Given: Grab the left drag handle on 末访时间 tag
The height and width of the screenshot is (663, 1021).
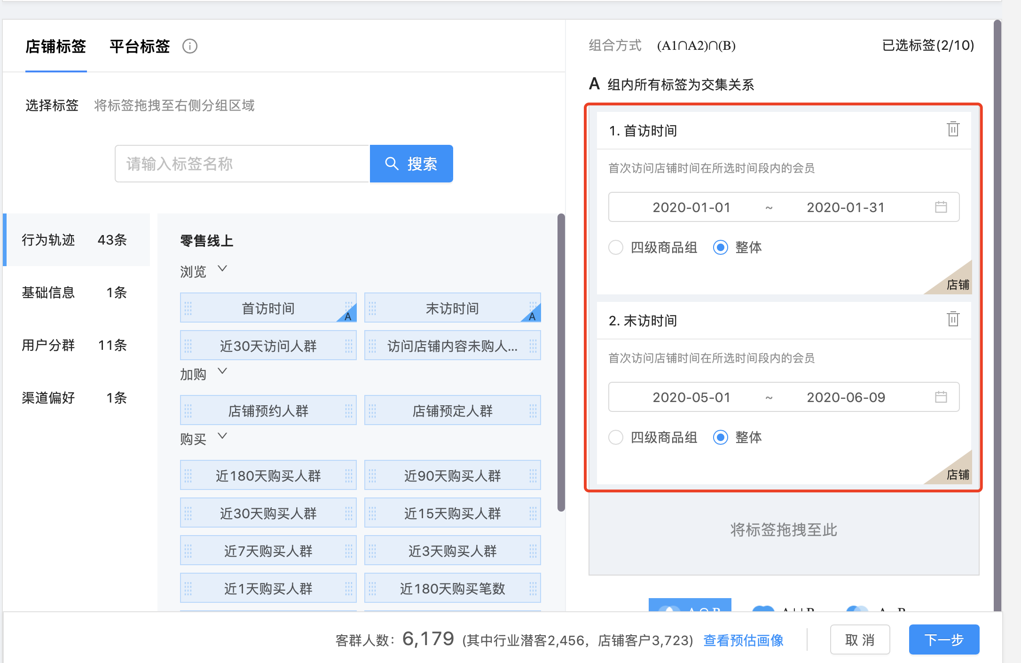Looking at the screenshot, I should tap(372, 308).
